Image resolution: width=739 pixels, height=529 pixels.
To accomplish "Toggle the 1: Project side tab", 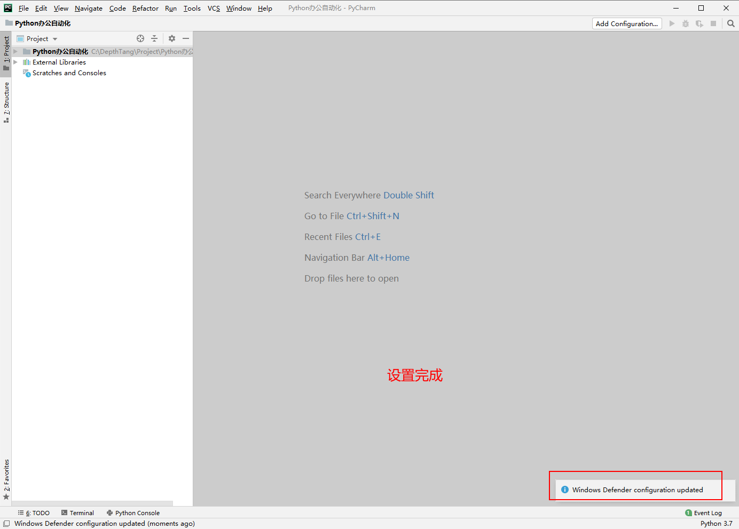I will point(6,53).
